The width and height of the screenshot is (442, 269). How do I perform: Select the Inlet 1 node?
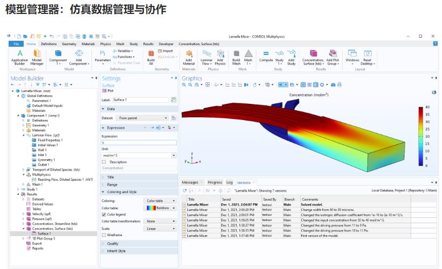pos(39,155)
